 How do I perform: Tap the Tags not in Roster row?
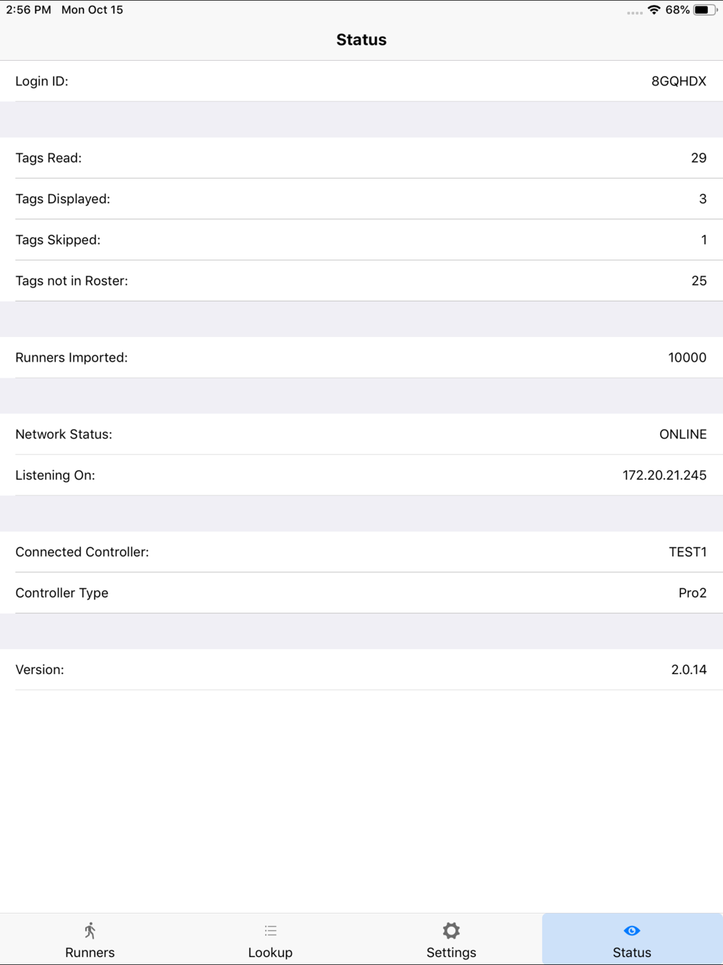pos(361,281)
